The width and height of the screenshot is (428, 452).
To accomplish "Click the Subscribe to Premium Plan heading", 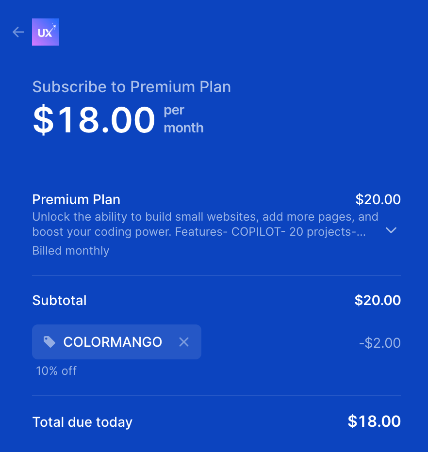I will click(132, 87).
